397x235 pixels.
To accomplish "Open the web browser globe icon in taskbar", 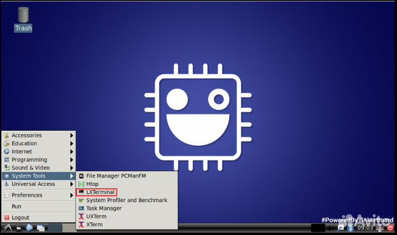I will coord(29,228).
